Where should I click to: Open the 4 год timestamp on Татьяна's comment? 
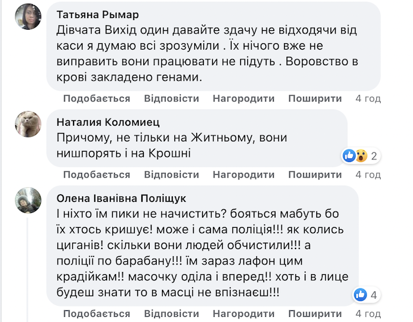click(x=368, y=99)
